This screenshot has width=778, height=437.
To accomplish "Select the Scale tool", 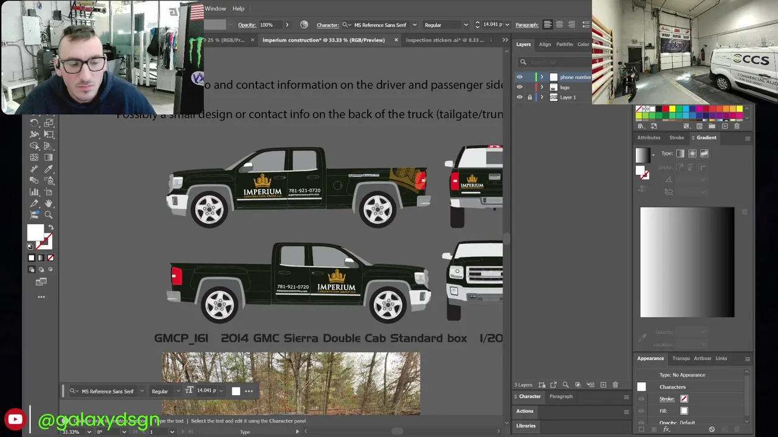I will pyautogui.click(x=49, y=123).
